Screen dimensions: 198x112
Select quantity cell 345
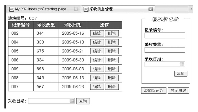pyautogui.click(x=46, y=78)
